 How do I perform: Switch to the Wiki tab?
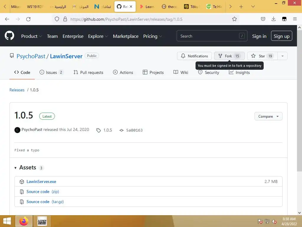click(181, 72)
